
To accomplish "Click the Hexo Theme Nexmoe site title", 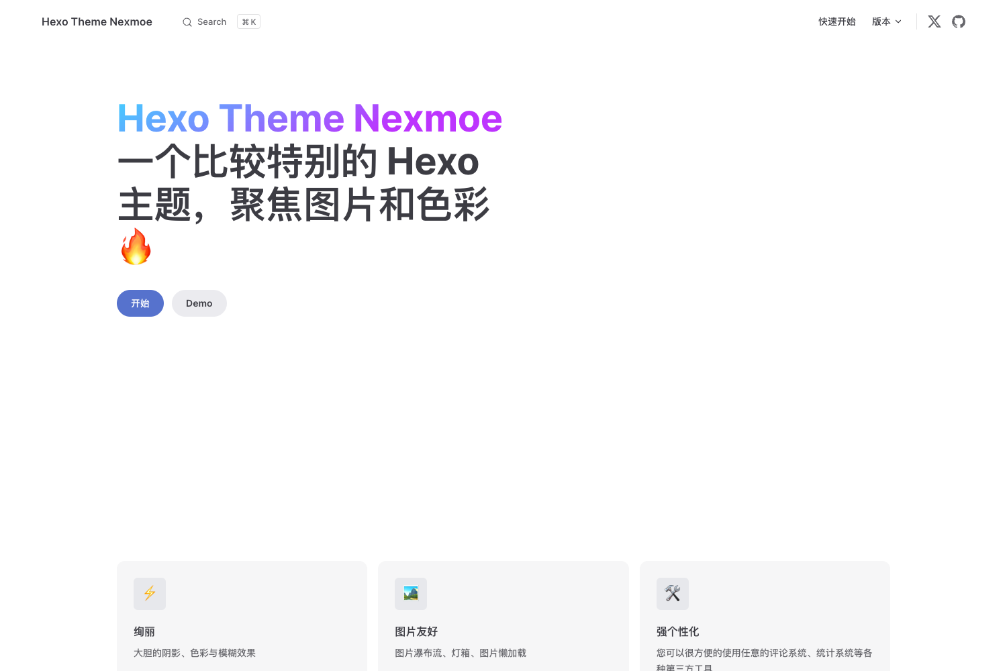I will tap(96, 21).
